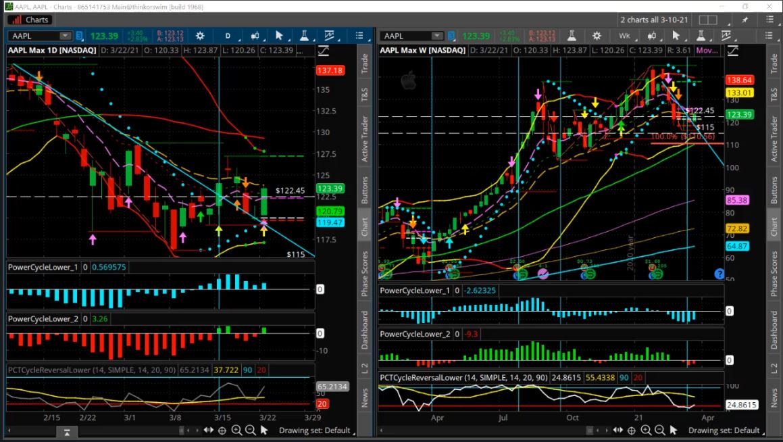Open the Buttons side tab of the left chart
Image resolution: width=783 pixels, height=442 pixels.
pos(365,190)
